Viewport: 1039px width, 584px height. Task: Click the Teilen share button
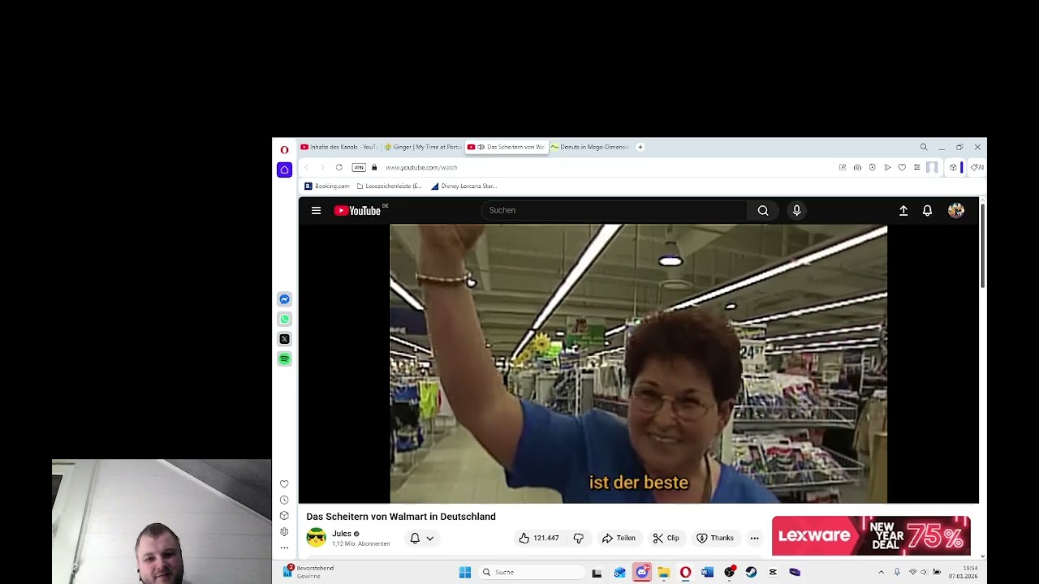coord(619,538)
